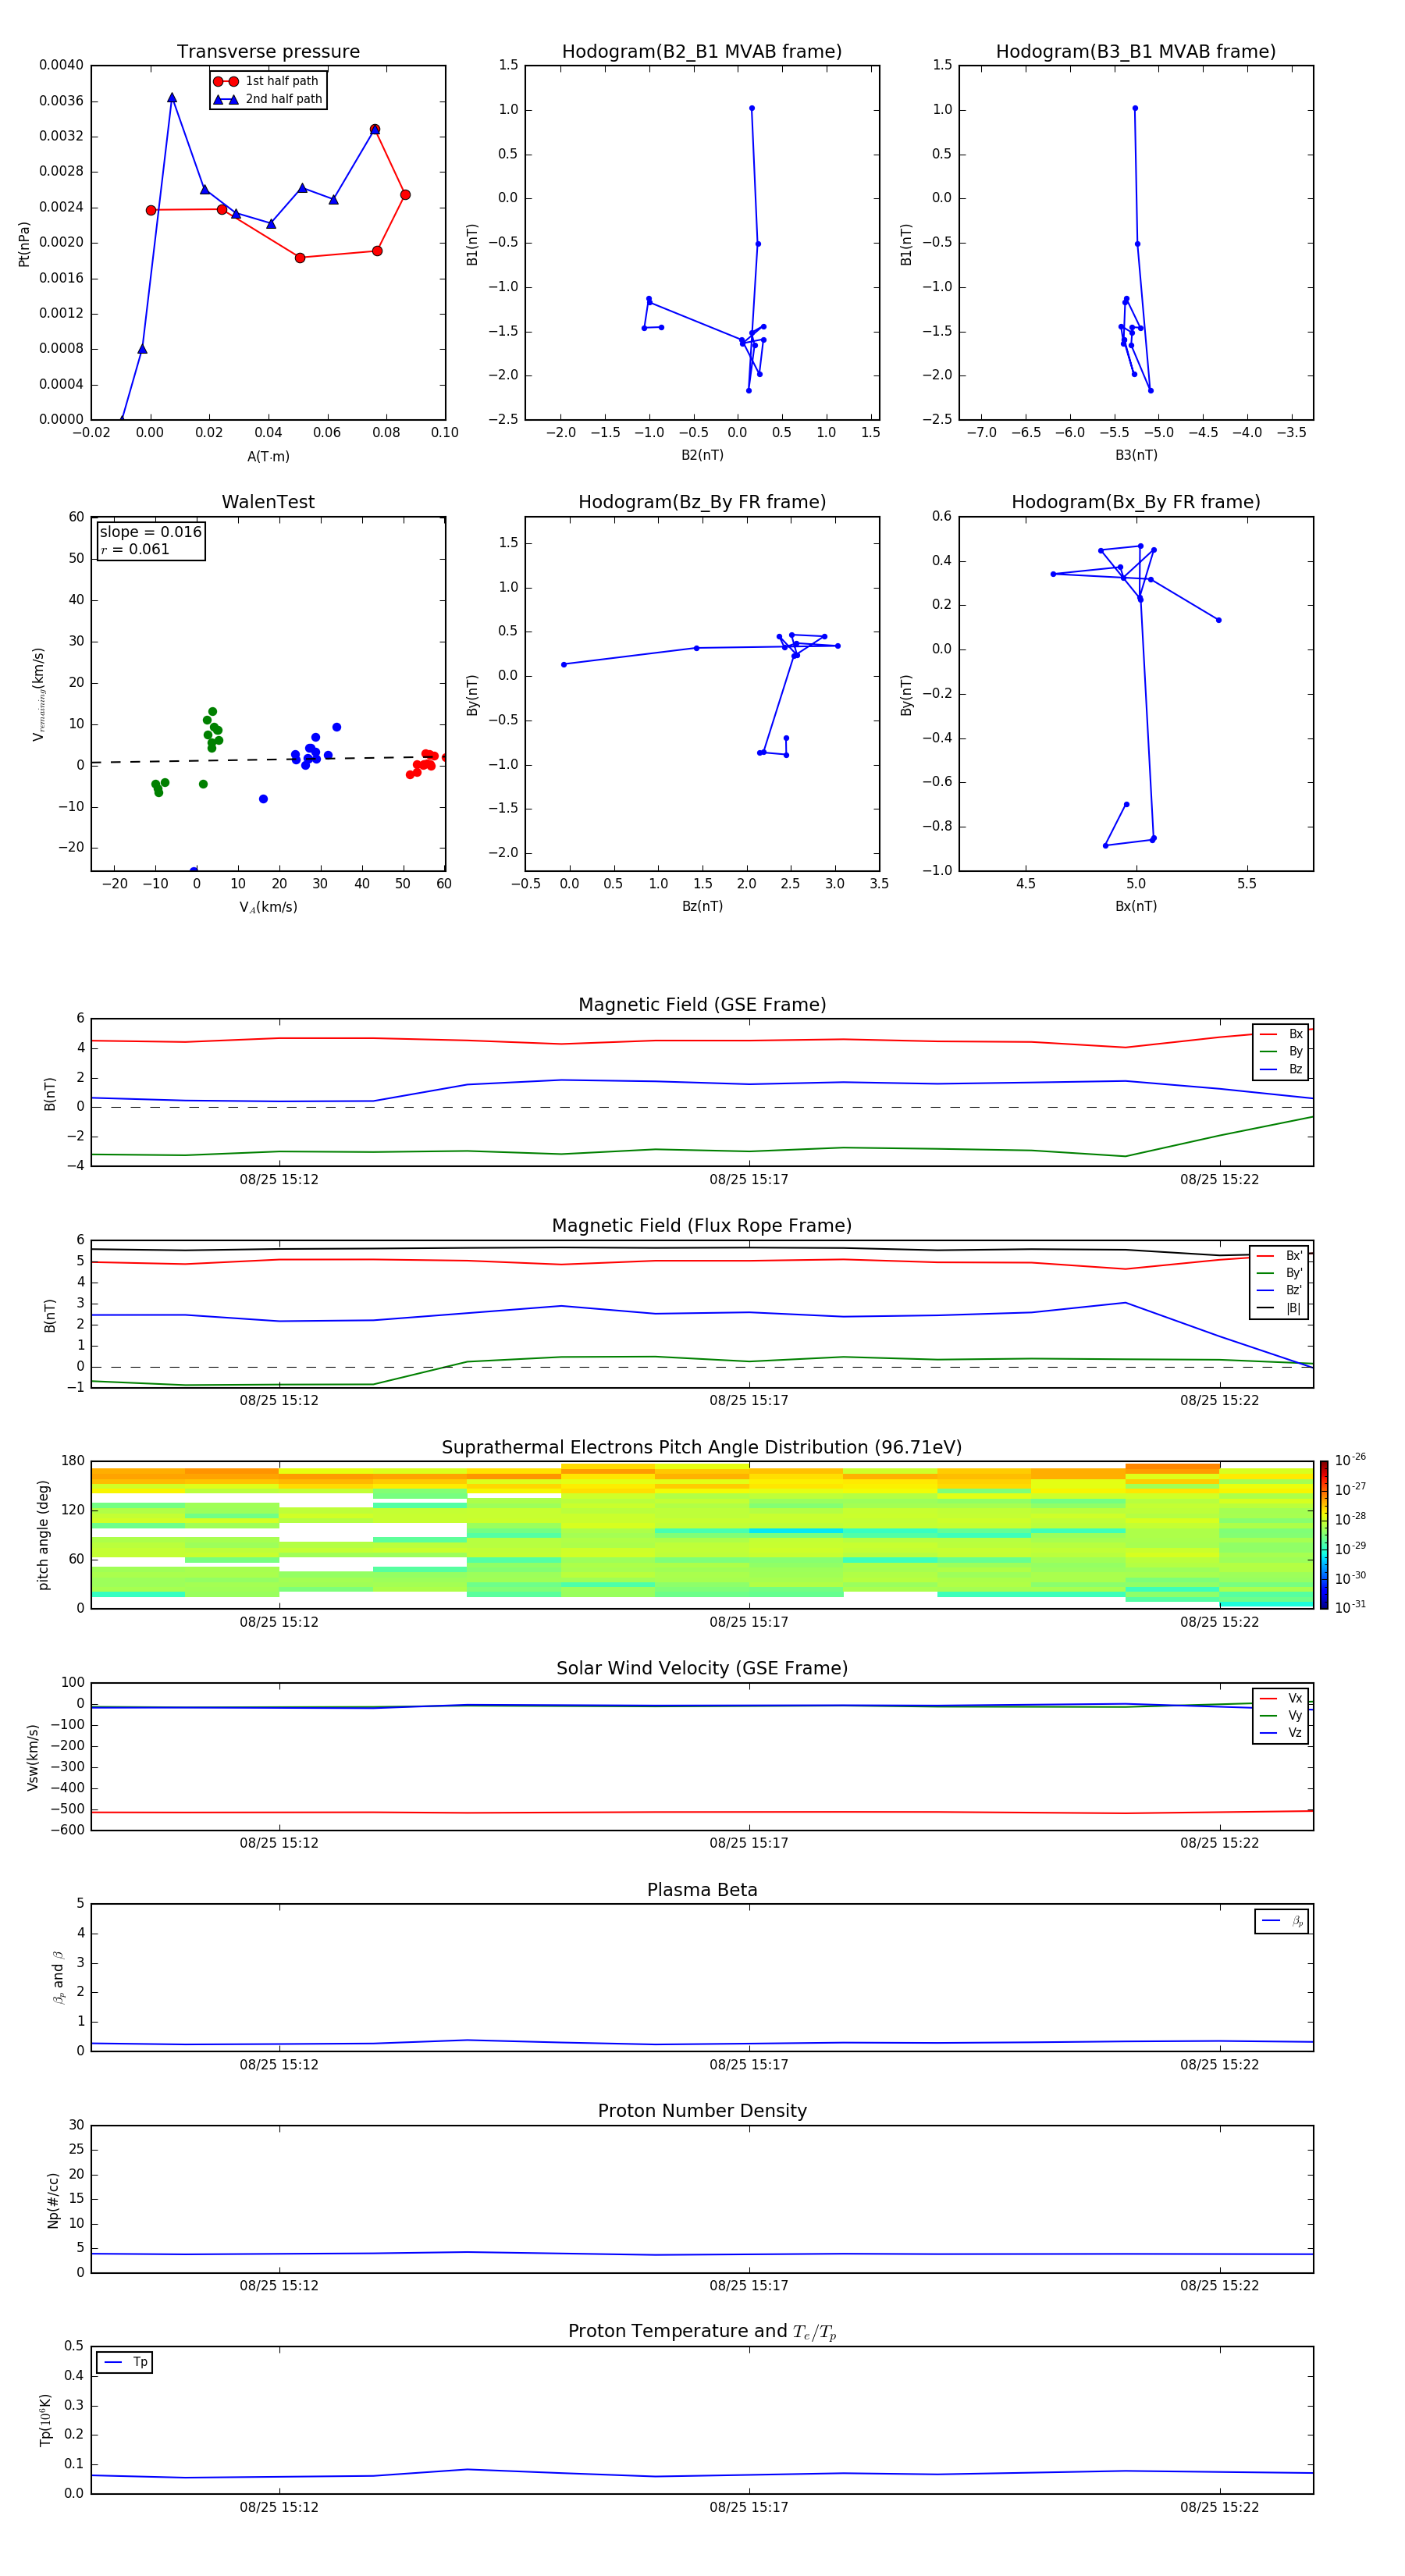Click the 'Transverse pressure' plot title
1405x2576 pixels.
coord(268,51)
